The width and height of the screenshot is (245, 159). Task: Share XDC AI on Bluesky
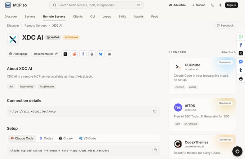pyautogui.click(x=101, y=54)
